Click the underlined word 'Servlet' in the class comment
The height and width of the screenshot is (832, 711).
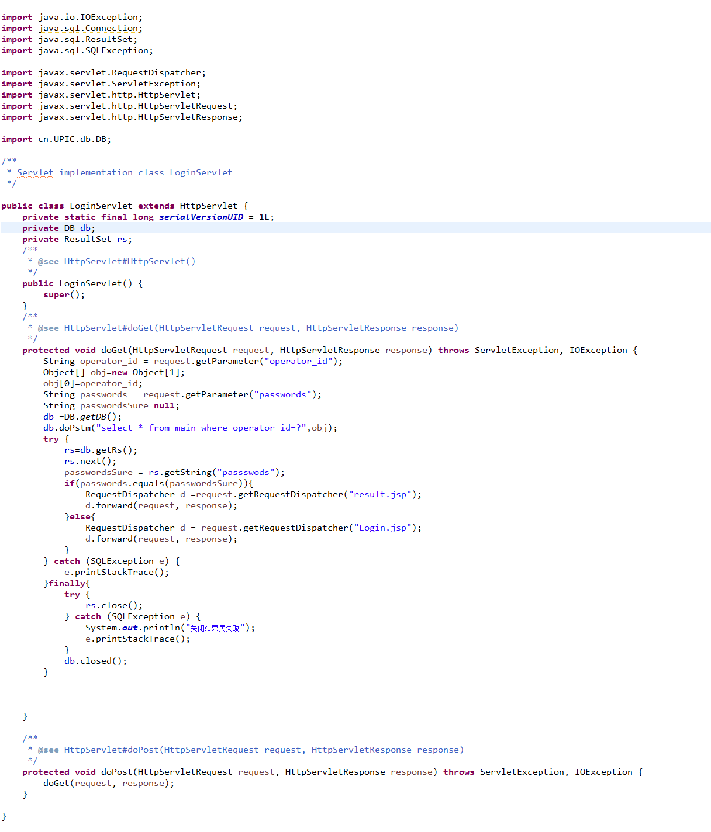pos(35,172)
